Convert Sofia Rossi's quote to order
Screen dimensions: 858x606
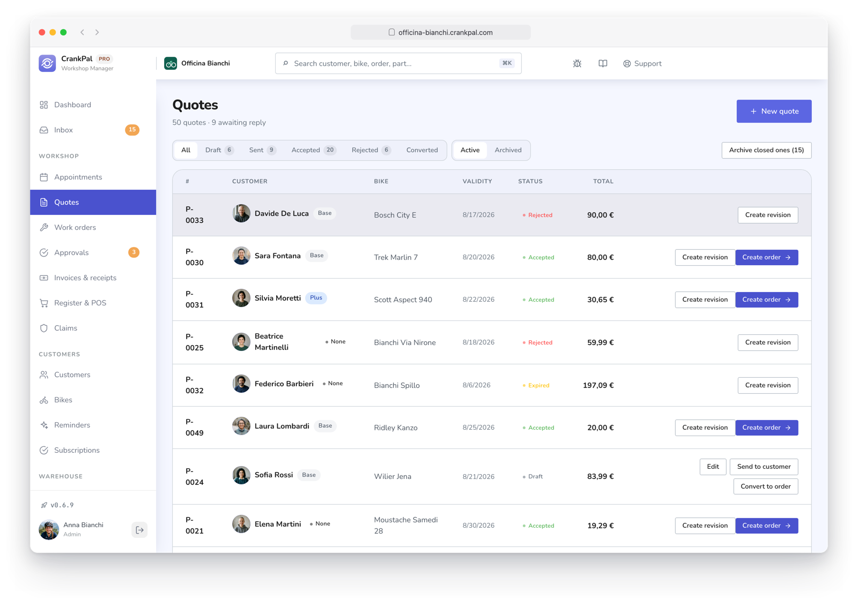click(765, 487)
